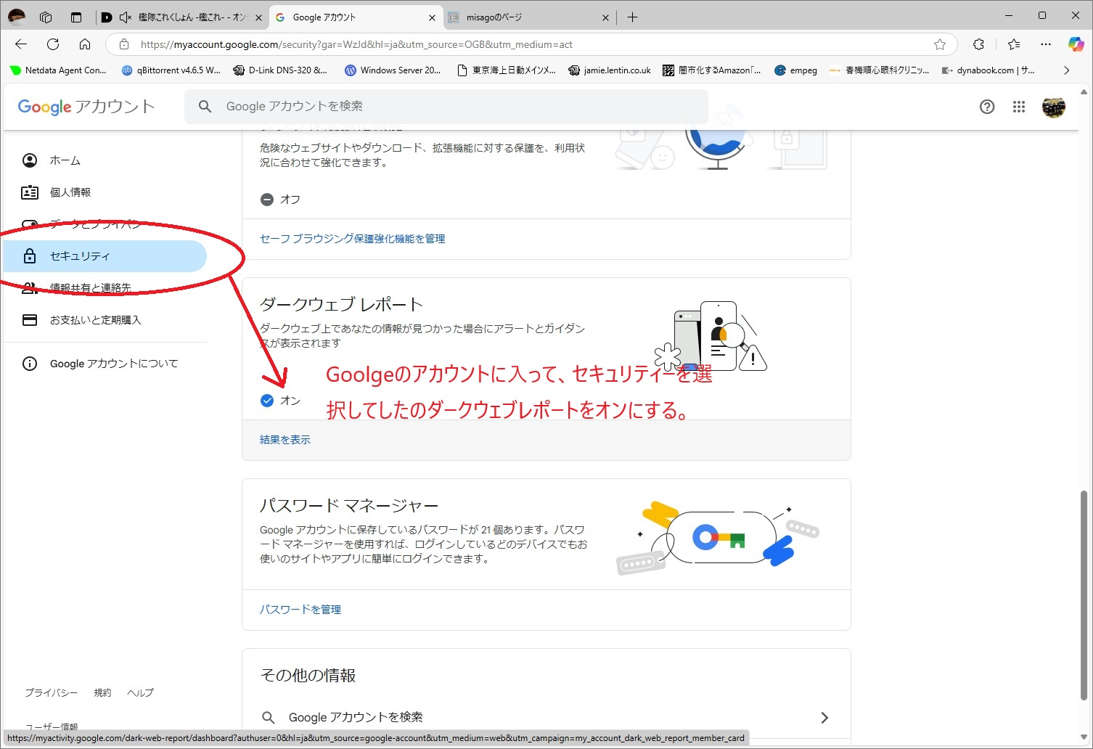Focus the Google アカウントを検索 search field
Viewport: 1093px width, 749px height.
point(446,107)
